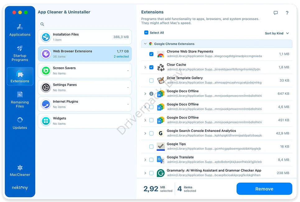Image resolution: width=300 pixels, height=202 pixels.
Task: Expand Google Search Console Enhanced Analytics row
Action: [x=145, y=133]
